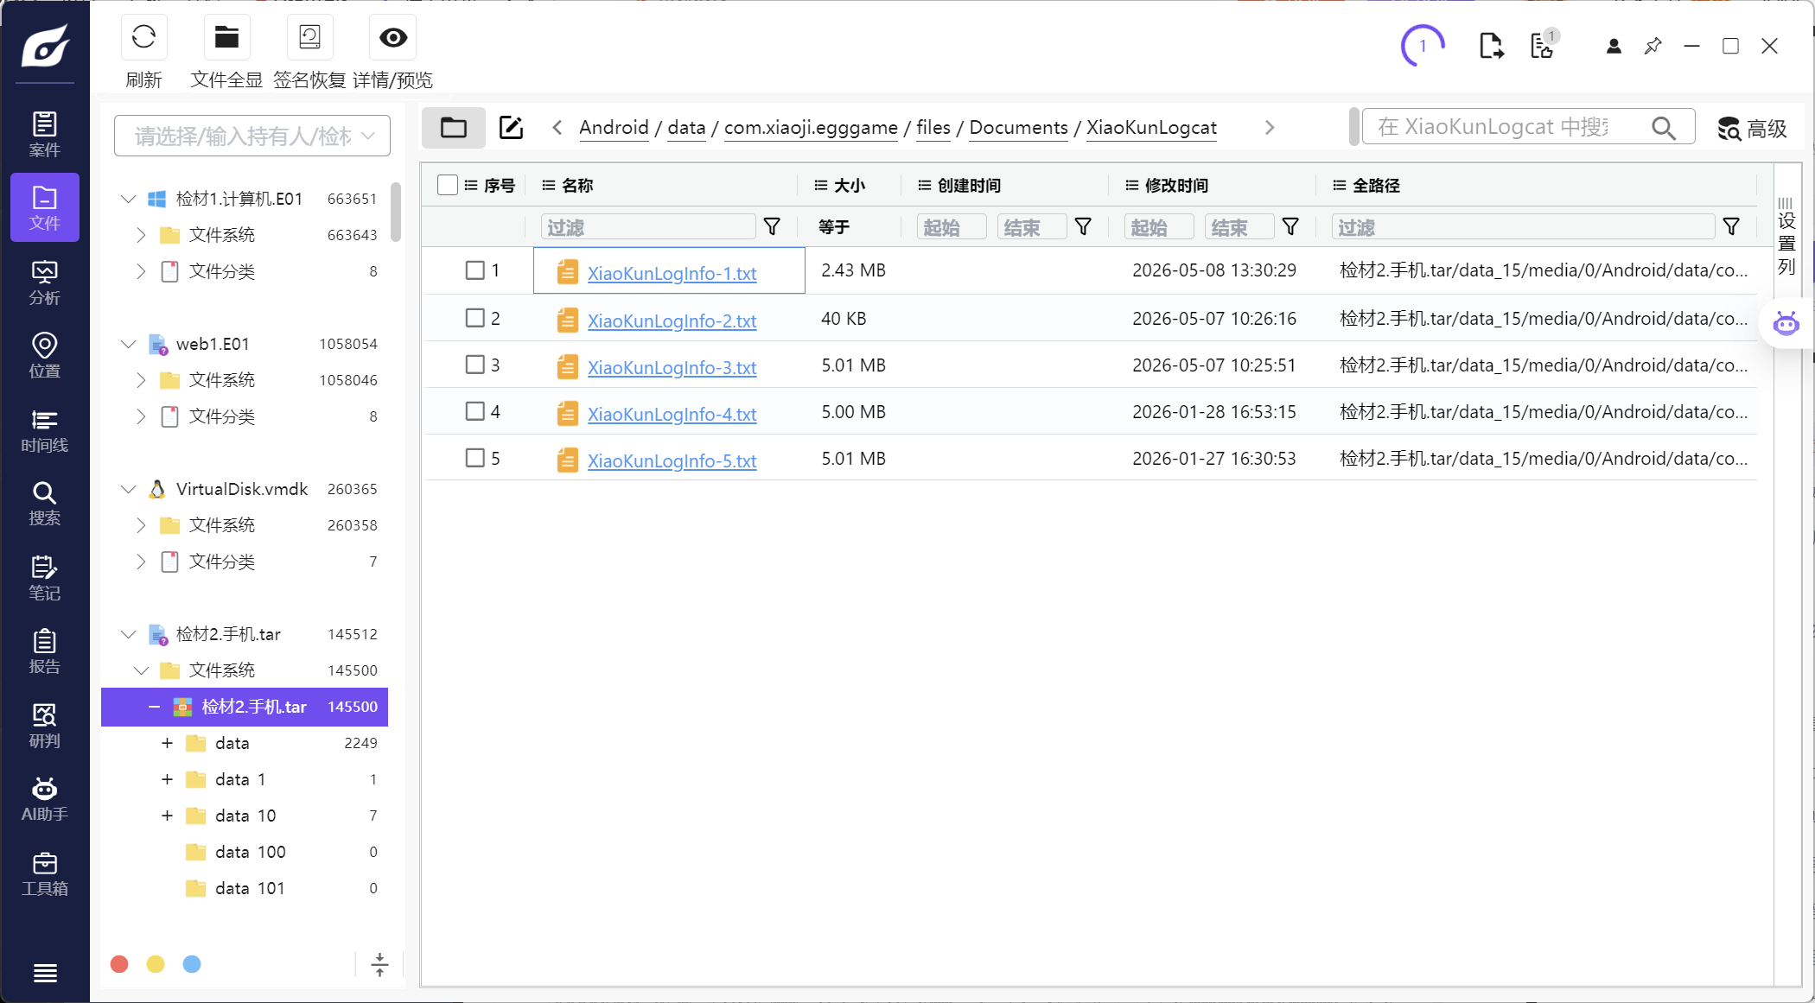Click the search magnifier icon in search box
1815x1003 pixels.
coord(1664,128)
